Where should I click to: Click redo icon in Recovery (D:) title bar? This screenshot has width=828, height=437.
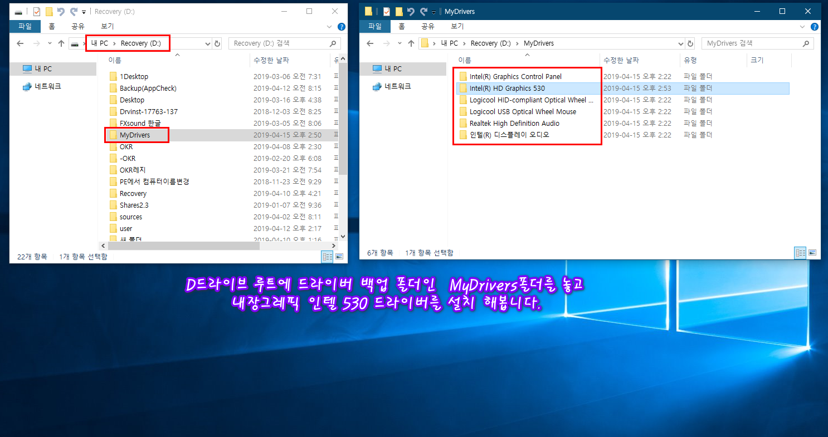point(73,11)
